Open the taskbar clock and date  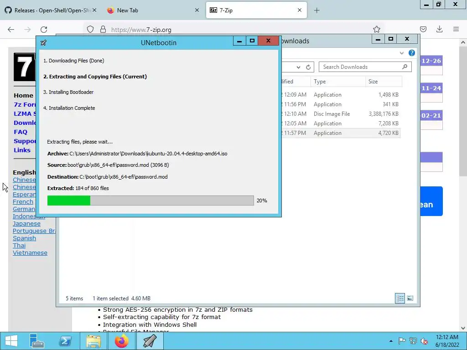point(447,341)
